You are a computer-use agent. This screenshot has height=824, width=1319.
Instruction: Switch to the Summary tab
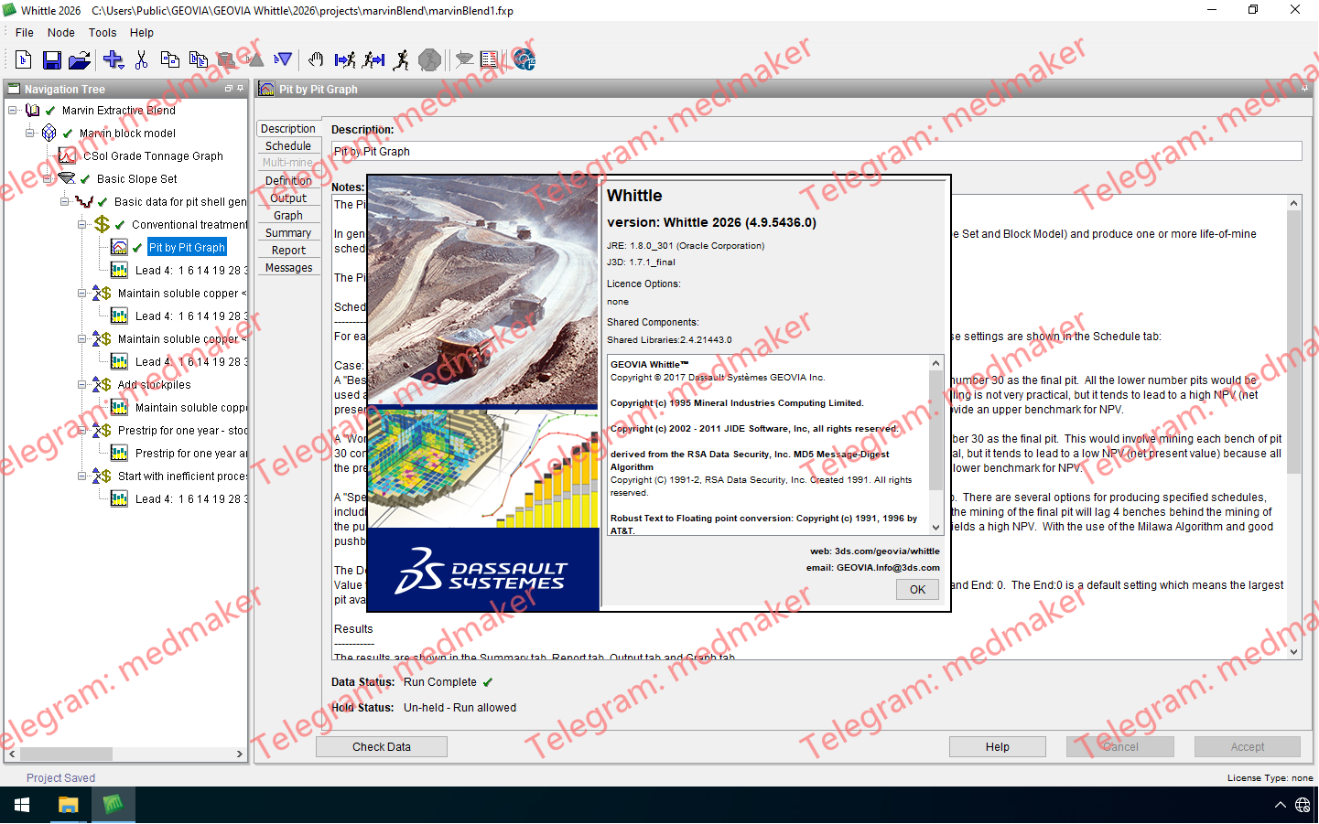coord(288,233)
